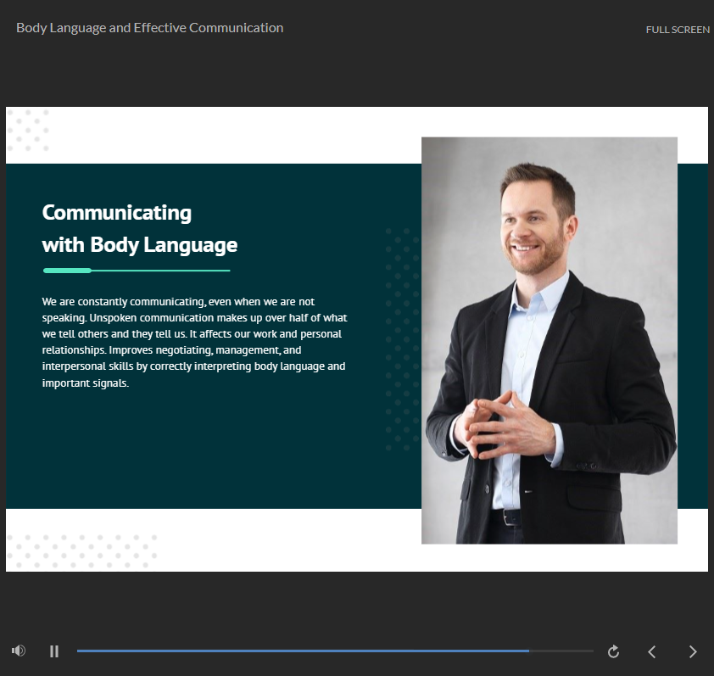Pause the slide playback

54,651
